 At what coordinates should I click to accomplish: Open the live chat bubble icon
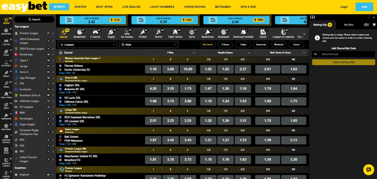pyautogui.click(x=369, y=169)
